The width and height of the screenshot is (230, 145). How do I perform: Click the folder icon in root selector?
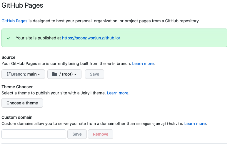coord(55,74)
